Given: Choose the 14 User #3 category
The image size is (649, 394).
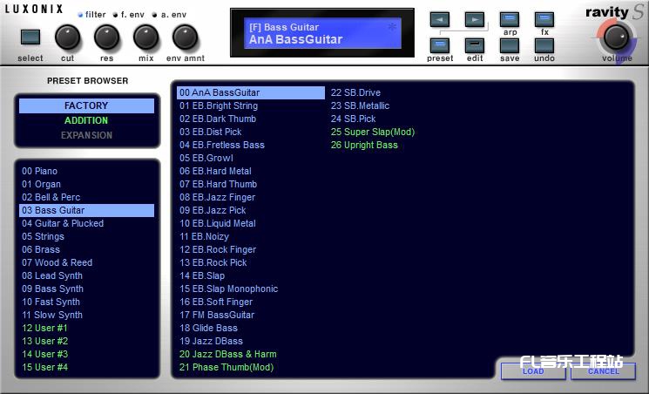Looking at the screenshot, I should click(86, 354).
